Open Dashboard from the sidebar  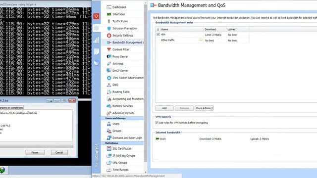point(119,7)
